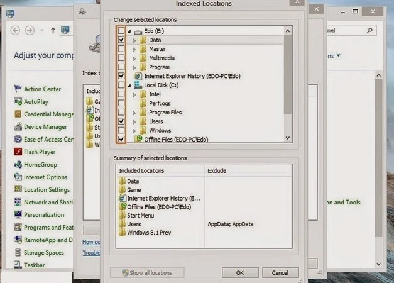
Task: Click the Exclude column header
Action: 248,170
